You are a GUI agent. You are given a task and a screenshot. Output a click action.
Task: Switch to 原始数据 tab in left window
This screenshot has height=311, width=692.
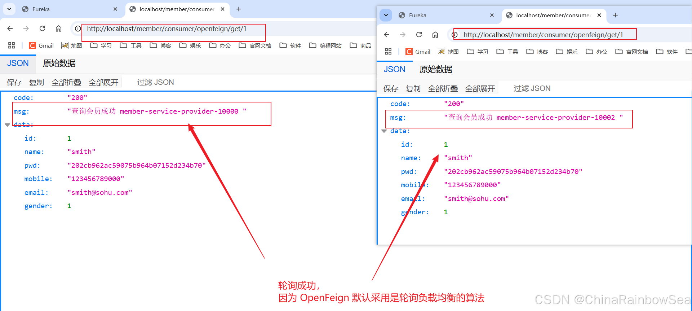tap(59, 63)
